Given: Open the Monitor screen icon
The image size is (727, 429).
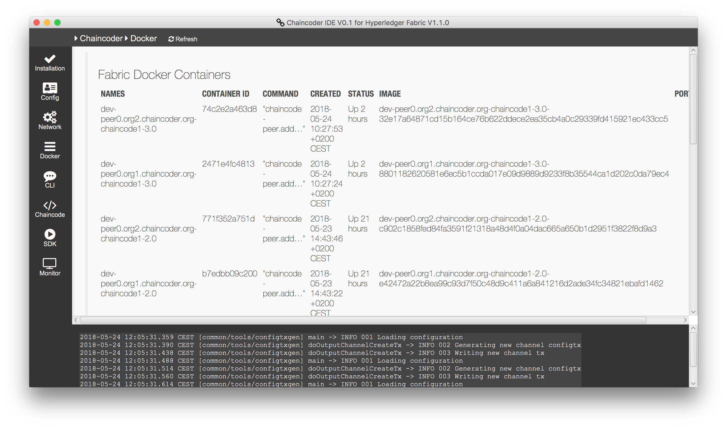Looking at the screenshot, I should point(50,267).
